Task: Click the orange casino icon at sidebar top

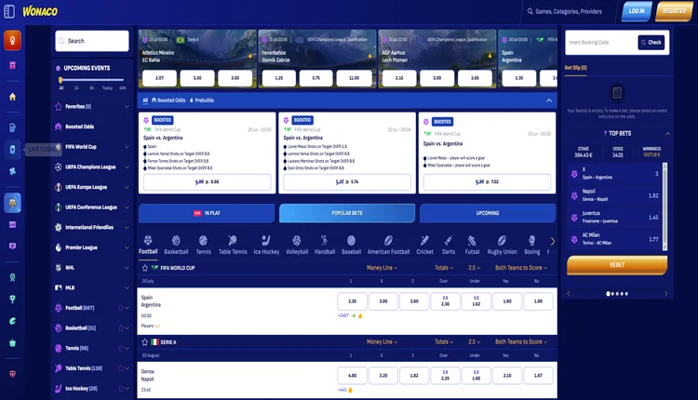Action: click(12, 41)
